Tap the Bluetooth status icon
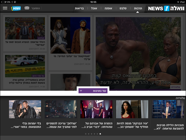Viewport: 186px width, 140px height. (12, 2)
